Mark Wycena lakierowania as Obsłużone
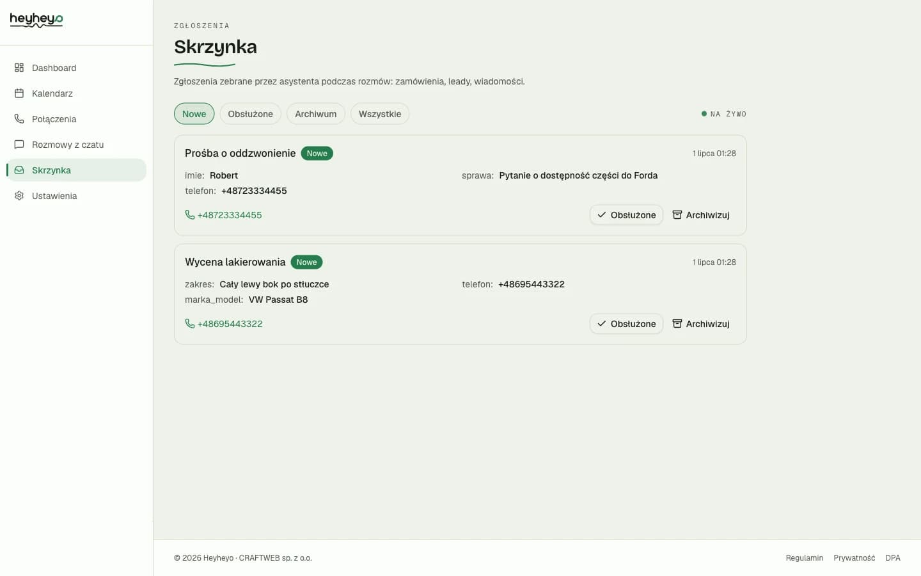Viewport: 921px width, 576px height. pyautogui.click(x=626, y=324)
